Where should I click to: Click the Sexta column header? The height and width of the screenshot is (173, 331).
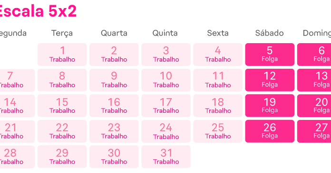218,33
